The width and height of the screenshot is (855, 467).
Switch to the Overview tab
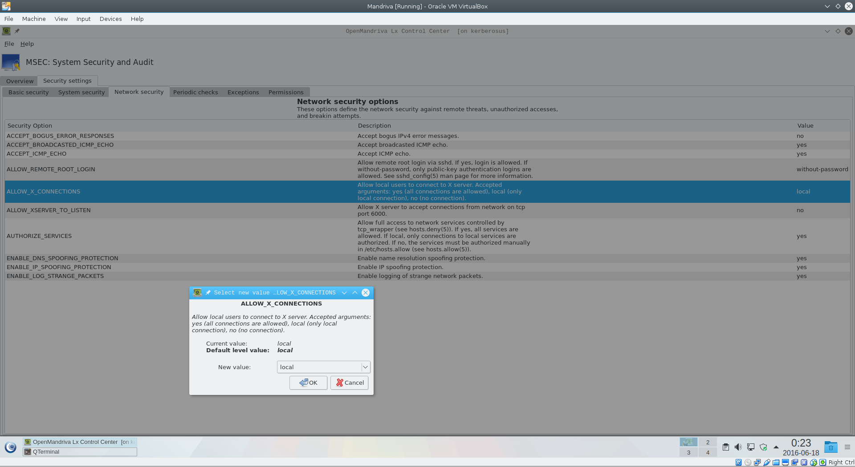[20, 81]
